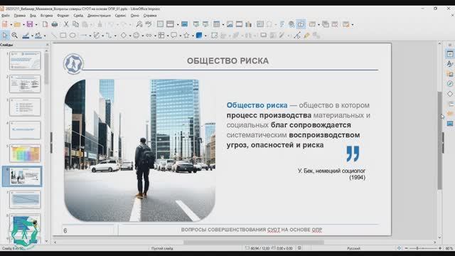This screenshot has width=455, height=256.
Task: Open the sidebar Navigator compass icon
Action: point(450,84)
